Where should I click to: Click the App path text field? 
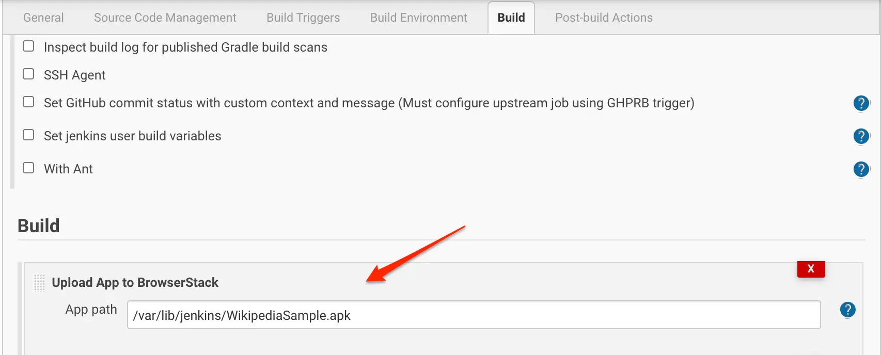coord(474,315)
